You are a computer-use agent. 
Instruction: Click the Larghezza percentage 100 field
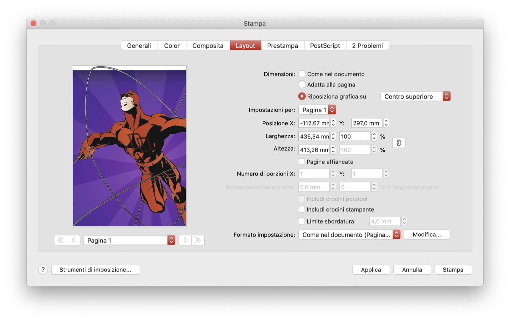point(355,136)
